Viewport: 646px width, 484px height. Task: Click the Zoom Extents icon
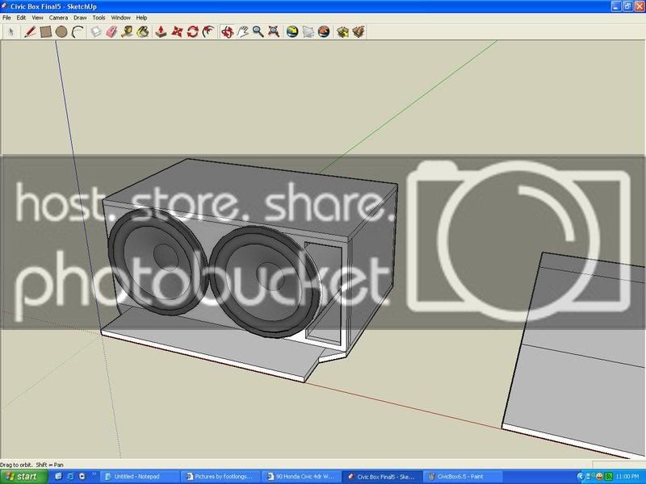point(274,31)
